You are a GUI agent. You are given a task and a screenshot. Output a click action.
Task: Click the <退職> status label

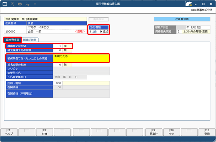pos(80,31)
